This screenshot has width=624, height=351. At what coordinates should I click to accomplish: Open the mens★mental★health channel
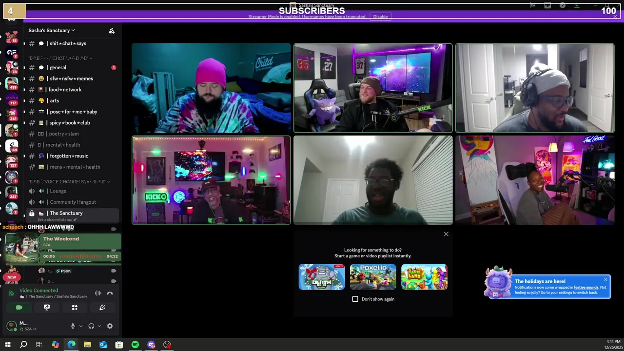pos(72,167)
